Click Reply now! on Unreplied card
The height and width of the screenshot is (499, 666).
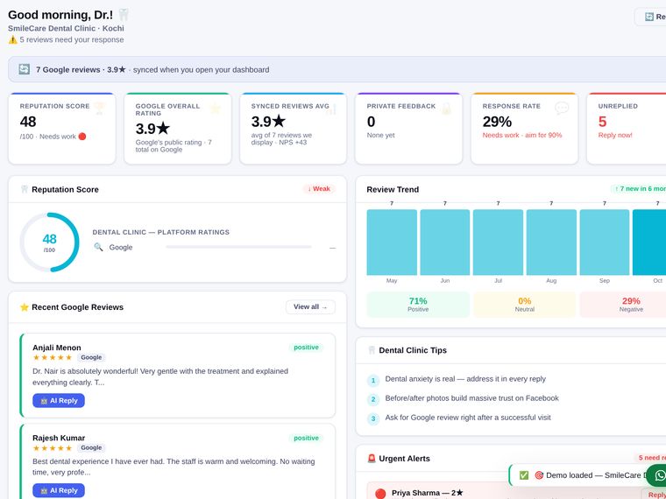tap(615, 135)
